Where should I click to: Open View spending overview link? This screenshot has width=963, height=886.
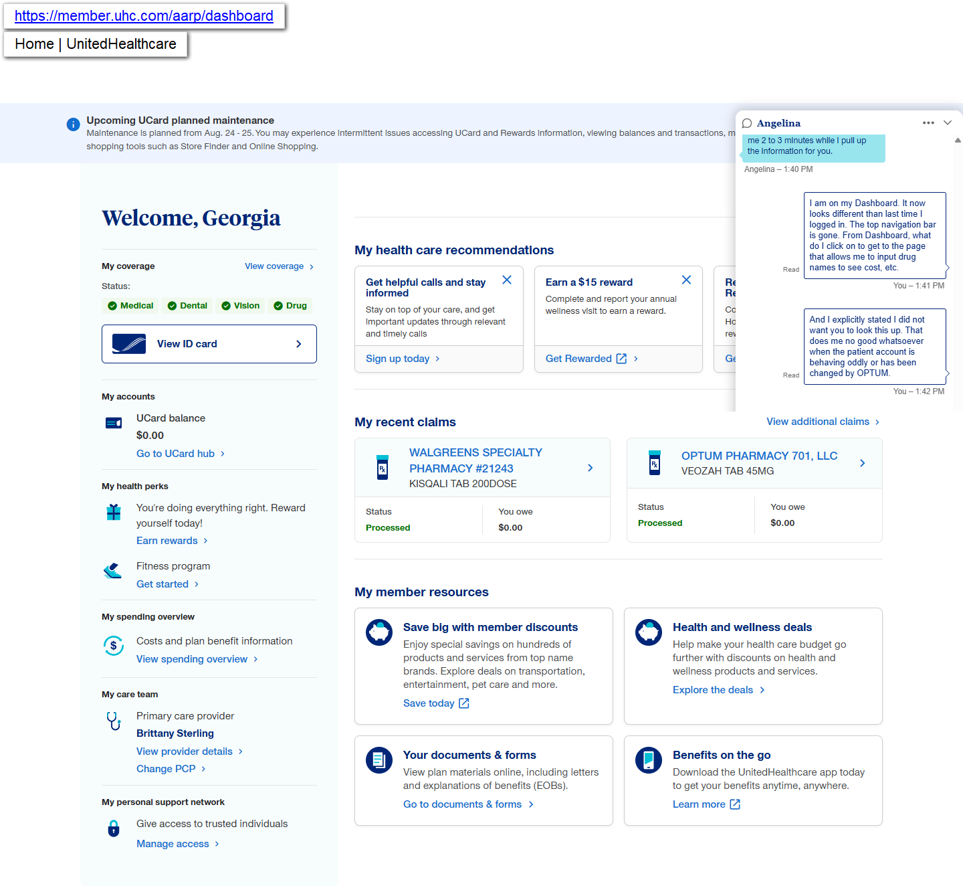(197, 659)
